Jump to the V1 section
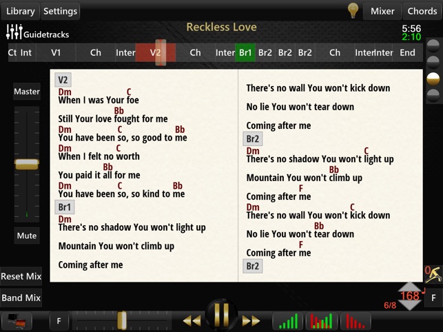This screenshot has width=443, height=332. pos(56,52)
